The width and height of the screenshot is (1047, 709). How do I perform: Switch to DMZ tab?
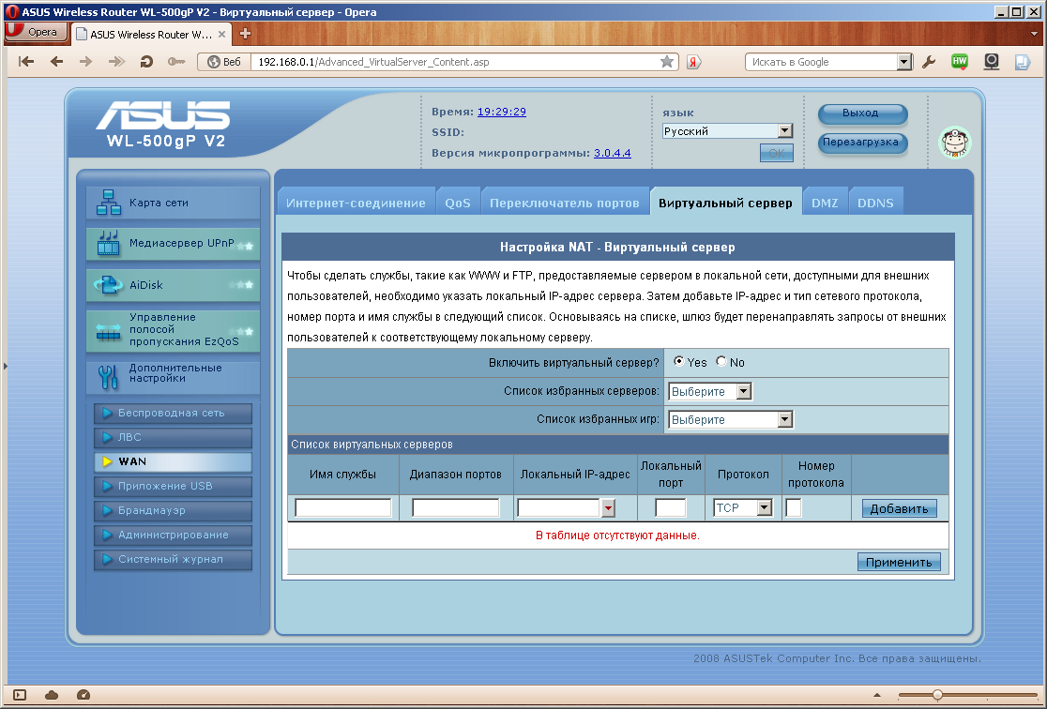point(825,203)
